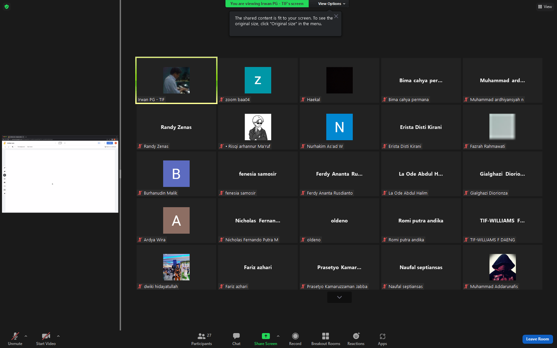Select the shared screen thumbnail
The width and height of the screenshot is (557, 348).
[60, 174]
